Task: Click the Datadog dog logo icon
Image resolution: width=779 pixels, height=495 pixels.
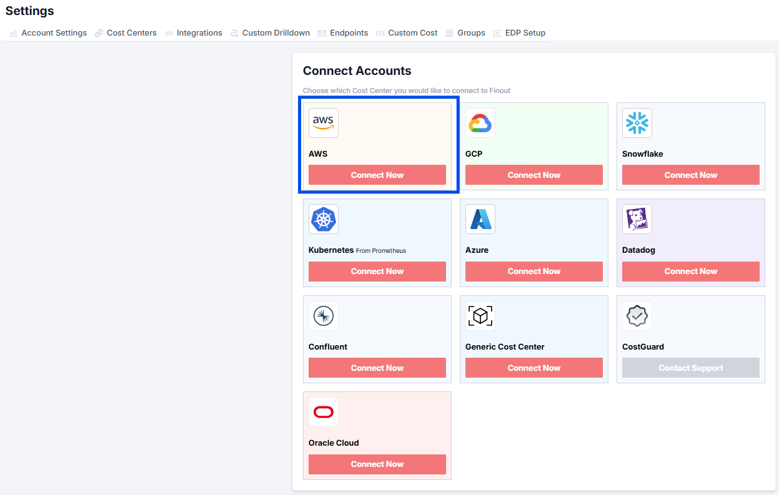Action: [x=637, y=219]
